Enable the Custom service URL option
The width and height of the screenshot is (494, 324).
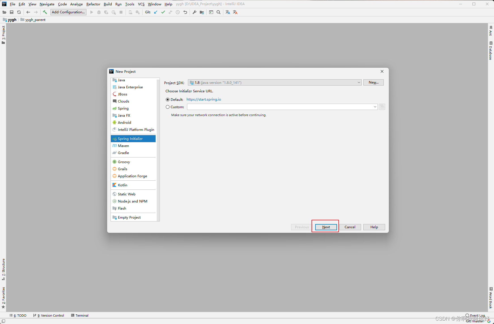pyautogui.click(x=168, y=107)
